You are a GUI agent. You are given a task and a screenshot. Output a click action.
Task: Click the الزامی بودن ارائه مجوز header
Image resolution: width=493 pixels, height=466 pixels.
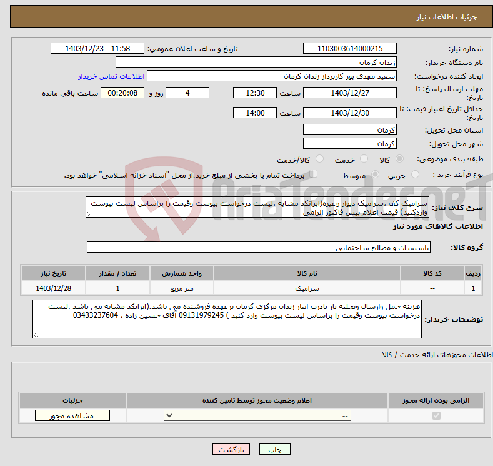pyautogui.click(x=436, y=400)
